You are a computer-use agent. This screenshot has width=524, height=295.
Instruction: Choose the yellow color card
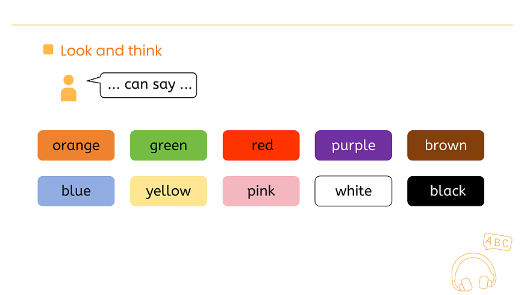[x=169, y=191]
